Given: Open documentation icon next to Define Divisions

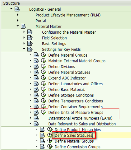Looking at the screenshot, I should (36, 66).
